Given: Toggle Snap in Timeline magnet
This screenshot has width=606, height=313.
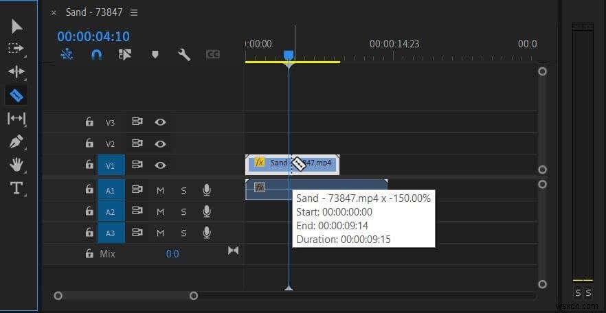Looking at the screenshot, I should pos(96,55).
